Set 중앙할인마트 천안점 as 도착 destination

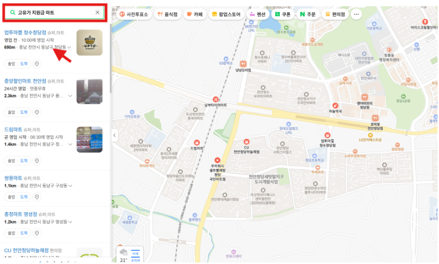[x=24, y=112]
